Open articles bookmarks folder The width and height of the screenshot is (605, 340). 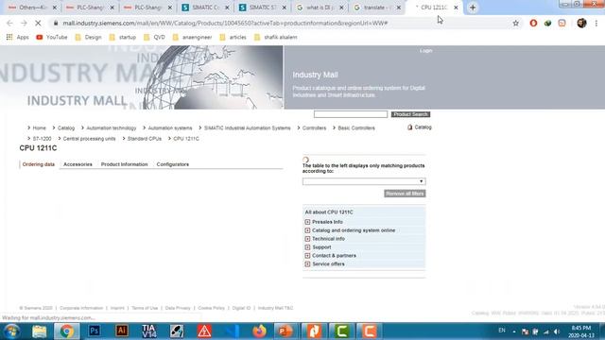(233, 37)
